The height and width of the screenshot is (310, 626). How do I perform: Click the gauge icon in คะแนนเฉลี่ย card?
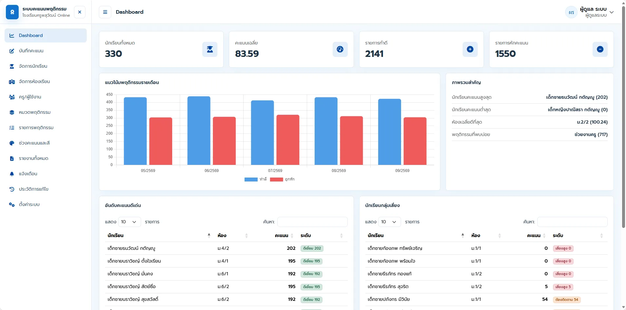[340, 49]
